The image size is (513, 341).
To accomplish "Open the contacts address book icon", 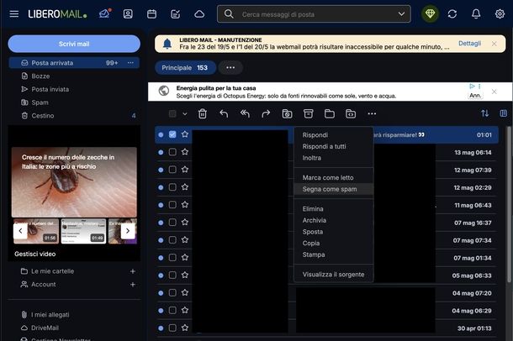I will click(128, 13).
